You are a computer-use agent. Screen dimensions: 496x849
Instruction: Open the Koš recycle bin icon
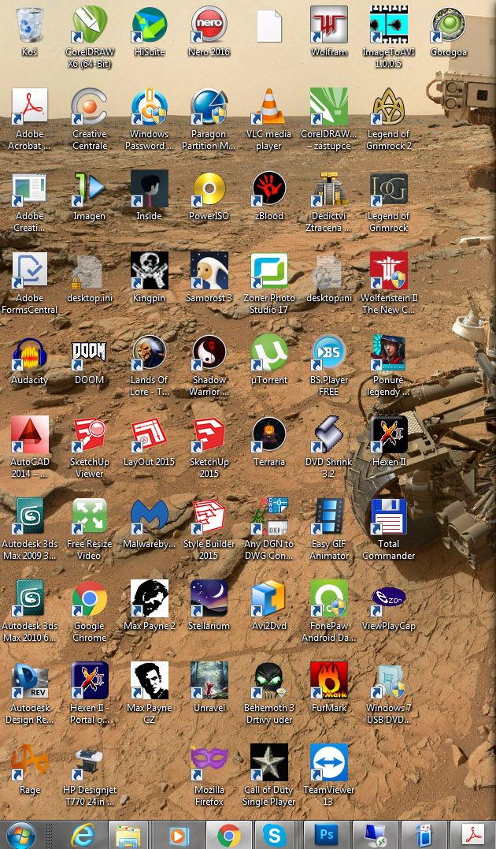(x=30, y=24)
